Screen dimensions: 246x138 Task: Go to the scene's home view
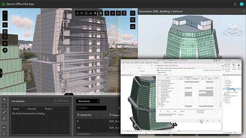tap(5, 25)
